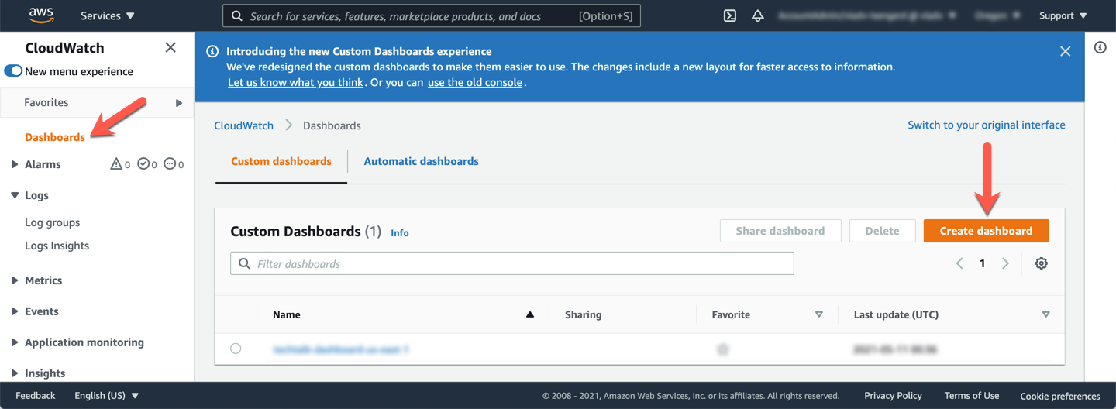Mark the listed dashboard as favorite
1116x409 pixels.
coord(722,349)
